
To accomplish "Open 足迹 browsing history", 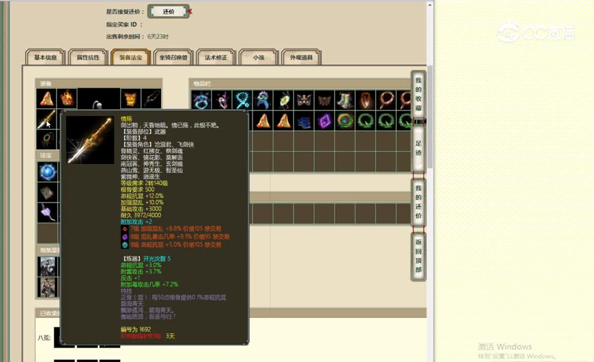I will (418, 148).
